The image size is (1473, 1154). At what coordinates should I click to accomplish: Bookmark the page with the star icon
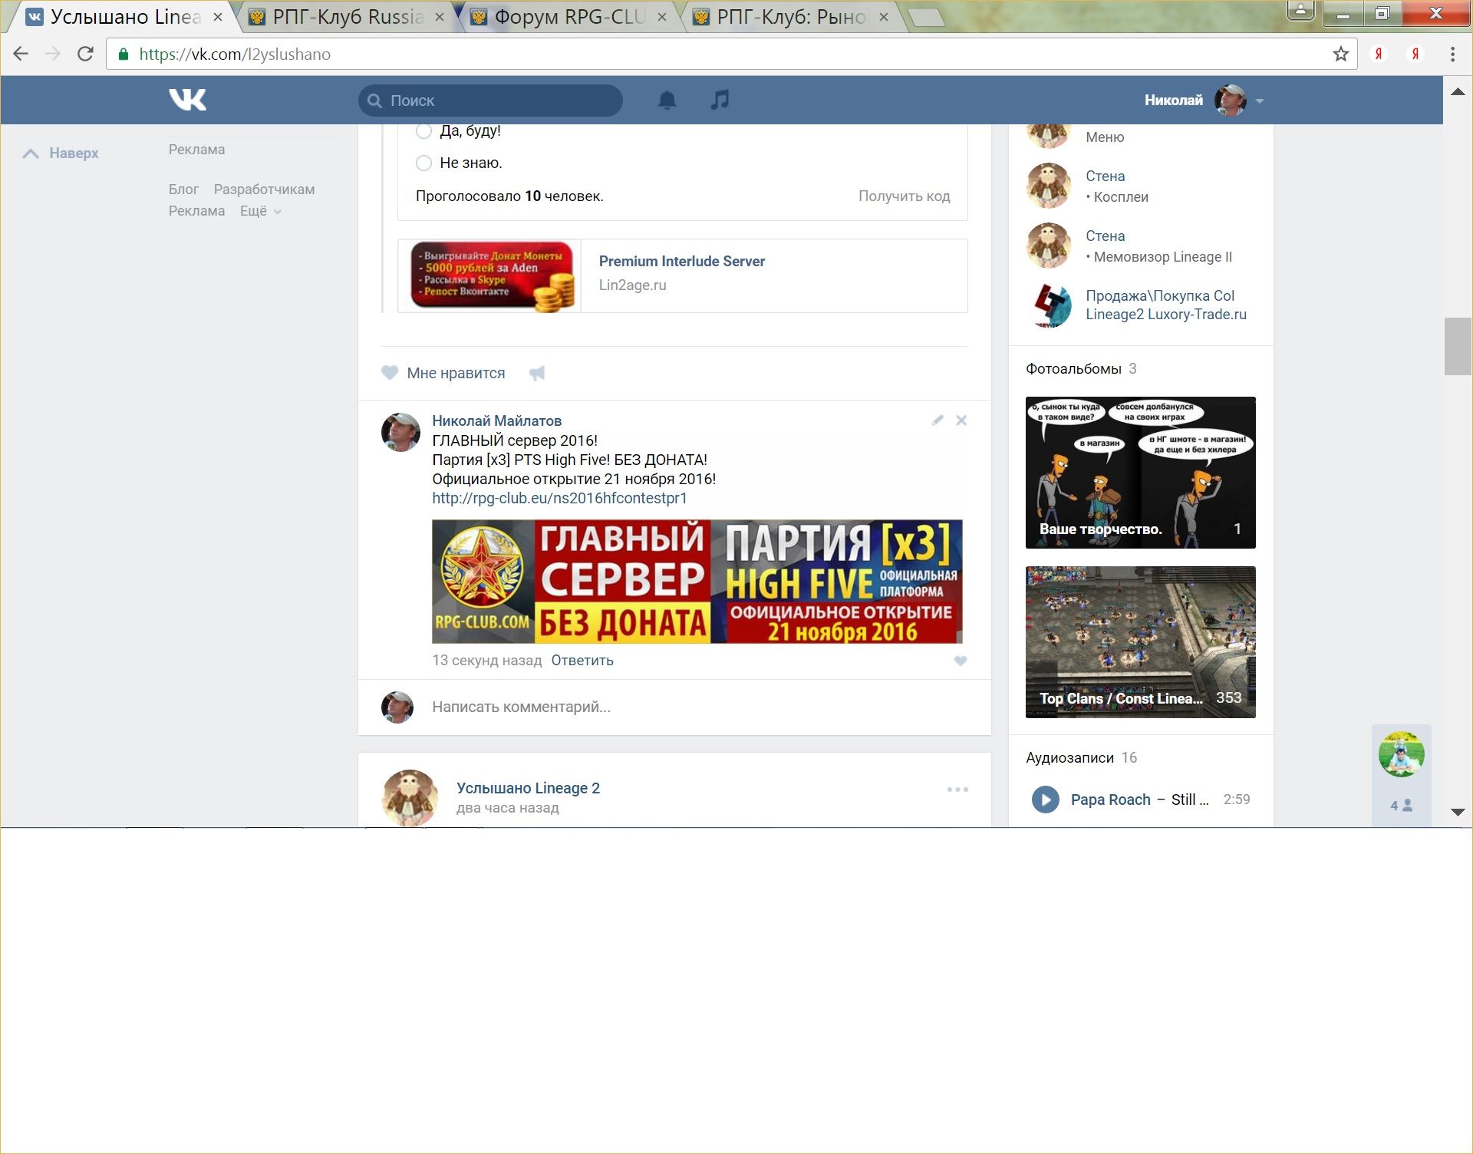pos(1340,54)
